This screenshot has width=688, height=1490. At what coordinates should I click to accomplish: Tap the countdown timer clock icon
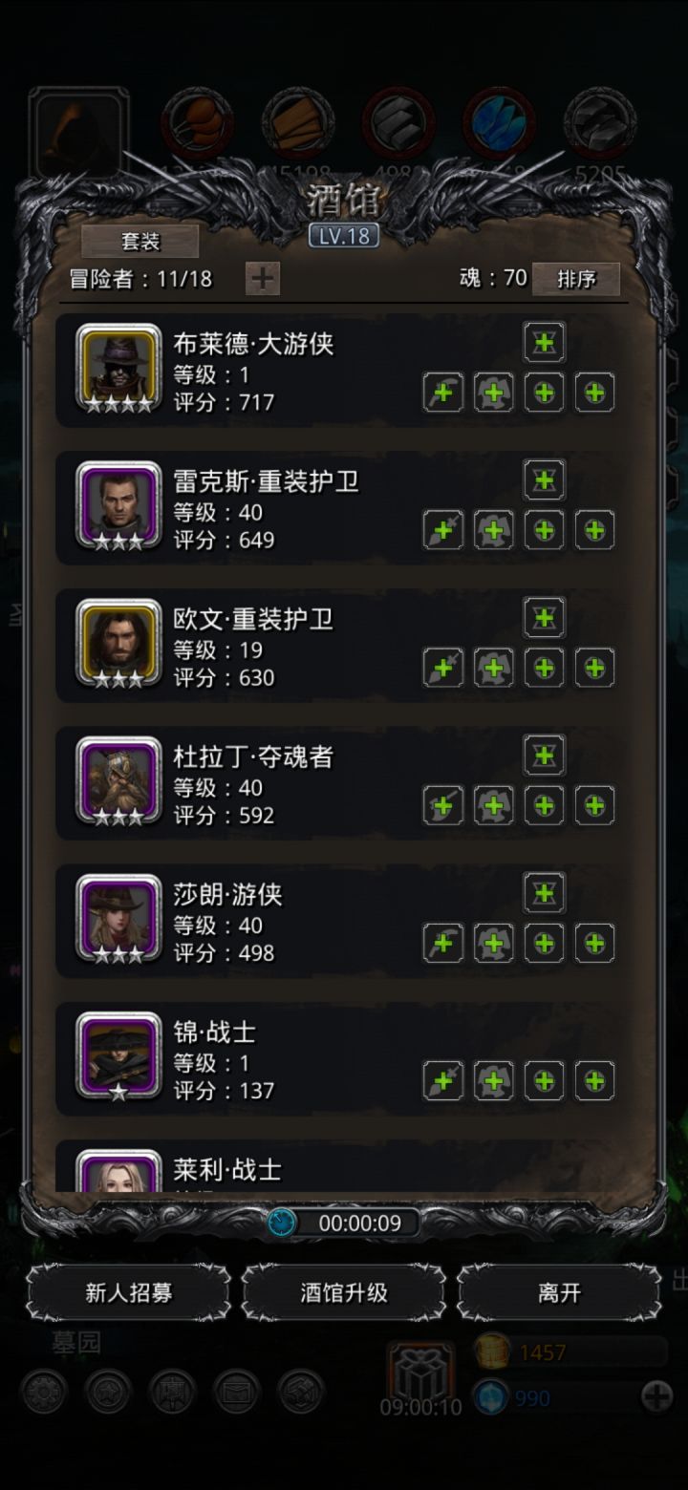click(282, 1223)
